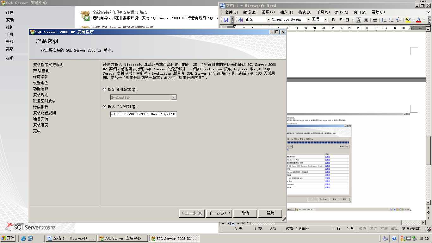432x243 pixels.
Task: Open the Times New Roman font dropdown
Action: [308, 20]
